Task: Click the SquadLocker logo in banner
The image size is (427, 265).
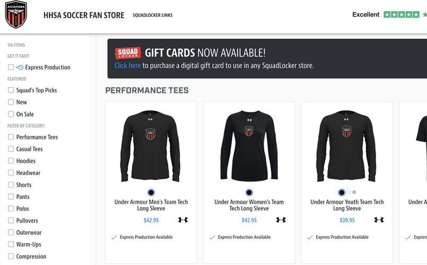Action: point(128,53)
